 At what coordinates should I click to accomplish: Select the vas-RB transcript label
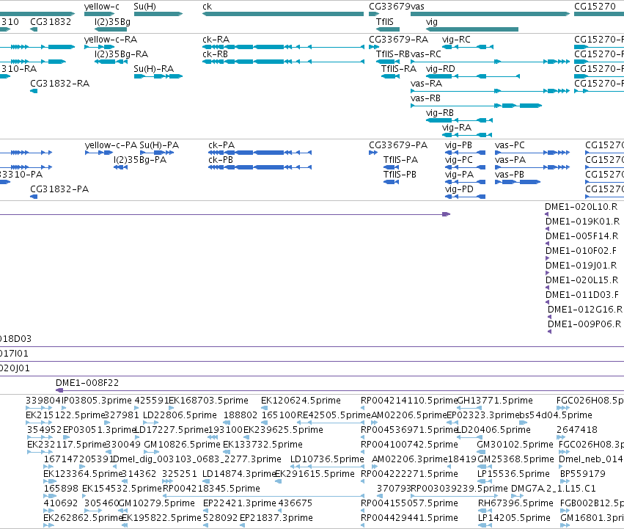pos(425,98)
